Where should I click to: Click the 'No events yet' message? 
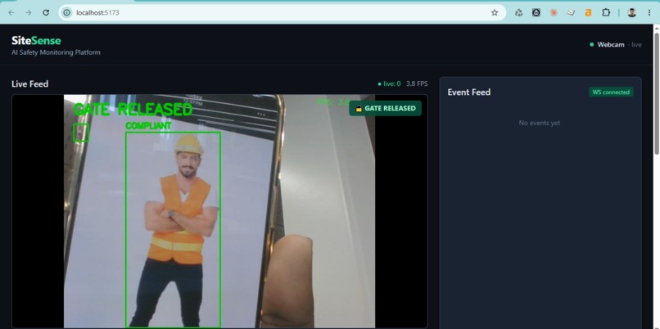(540, 123)
